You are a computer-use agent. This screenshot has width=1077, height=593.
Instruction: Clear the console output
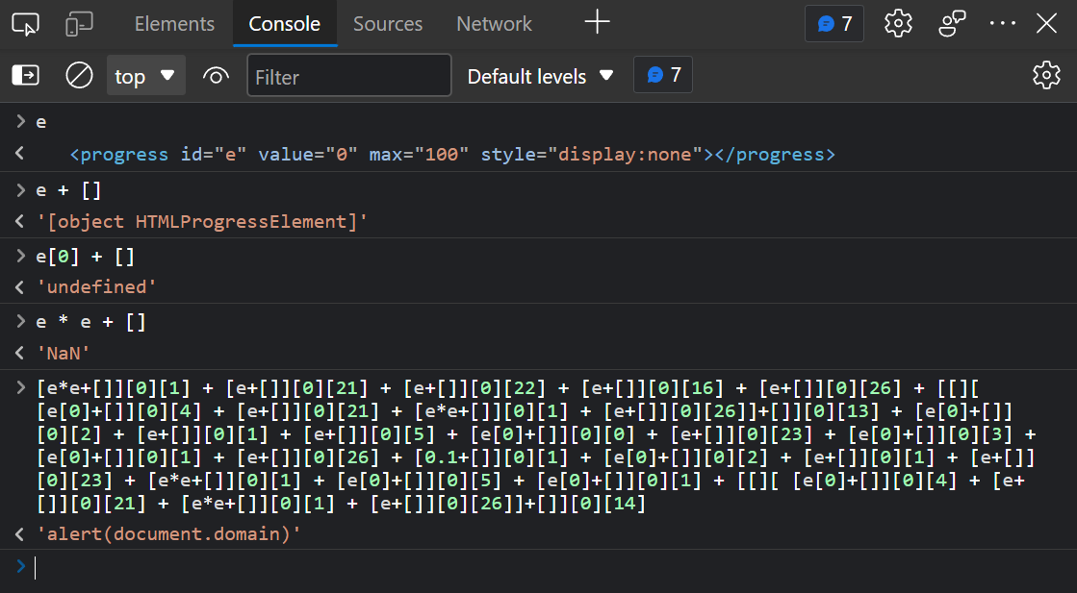click(79, 75)
